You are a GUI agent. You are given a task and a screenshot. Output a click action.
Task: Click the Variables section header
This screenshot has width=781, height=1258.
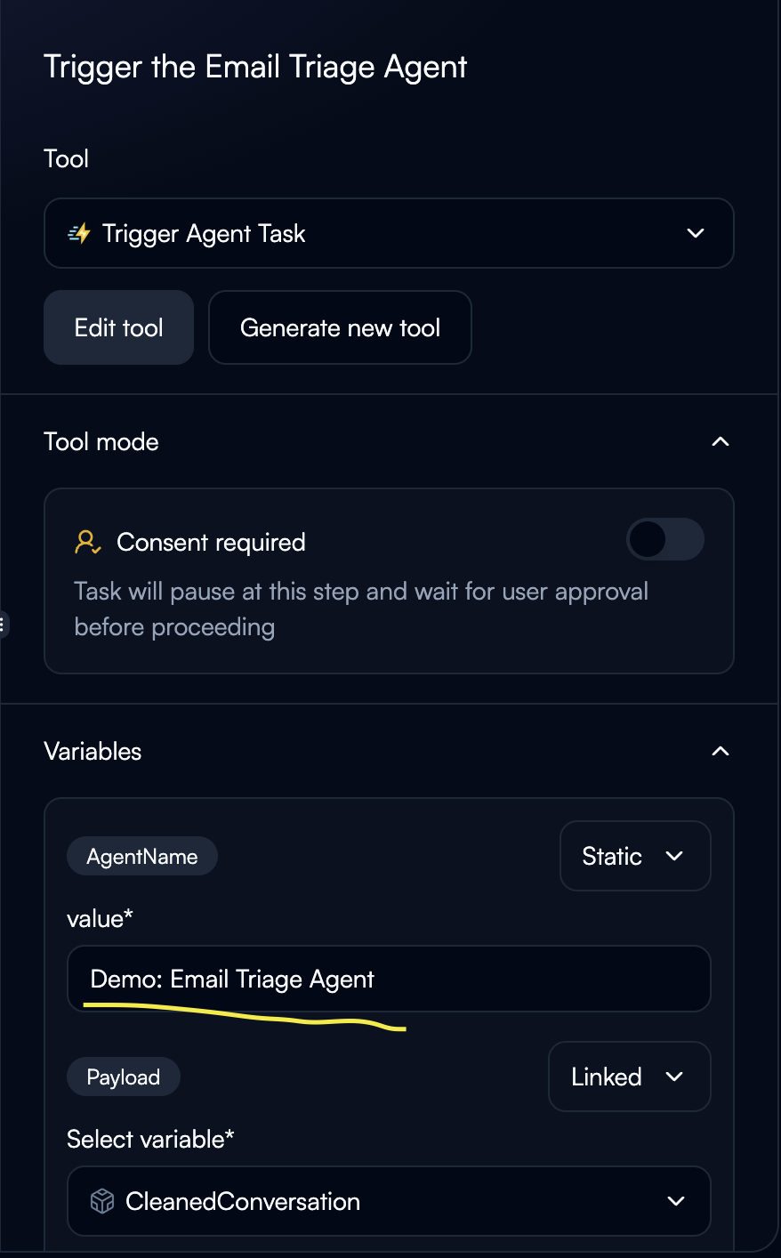(x=93, y=750)
